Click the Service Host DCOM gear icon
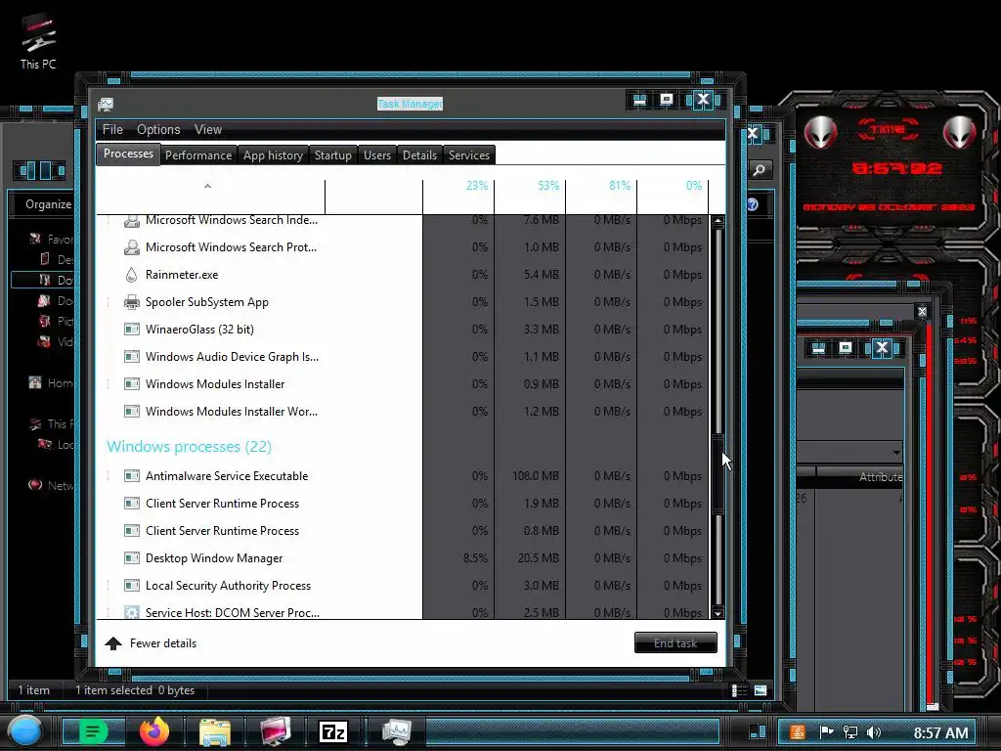The height and width of the screenshot is (751, 1001). tap(132, 612)
